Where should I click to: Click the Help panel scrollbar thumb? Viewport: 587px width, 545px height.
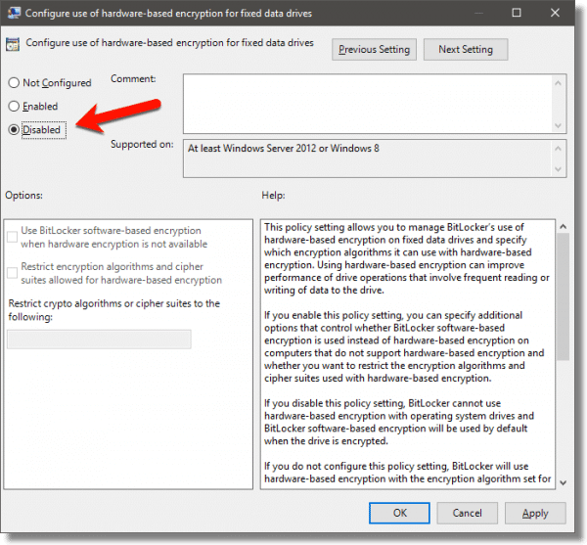[563, 296]
